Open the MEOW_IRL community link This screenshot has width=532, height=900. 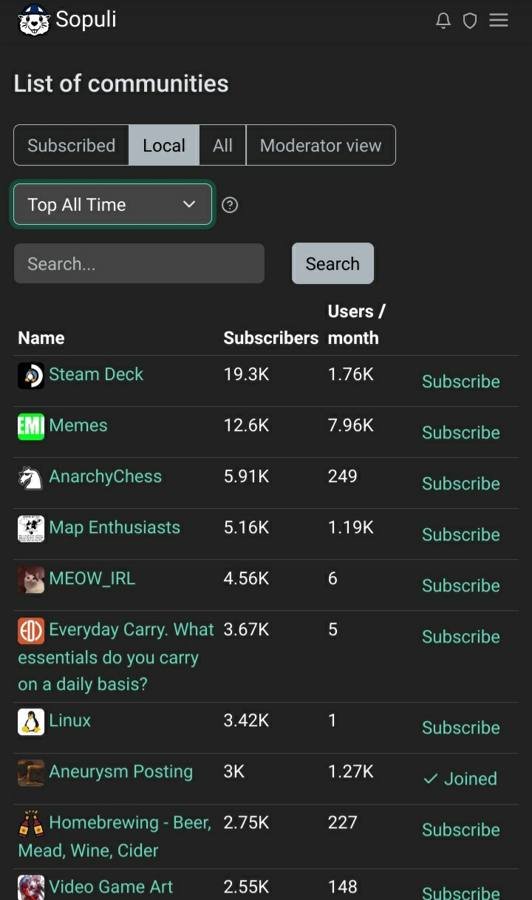pos(92,578)
